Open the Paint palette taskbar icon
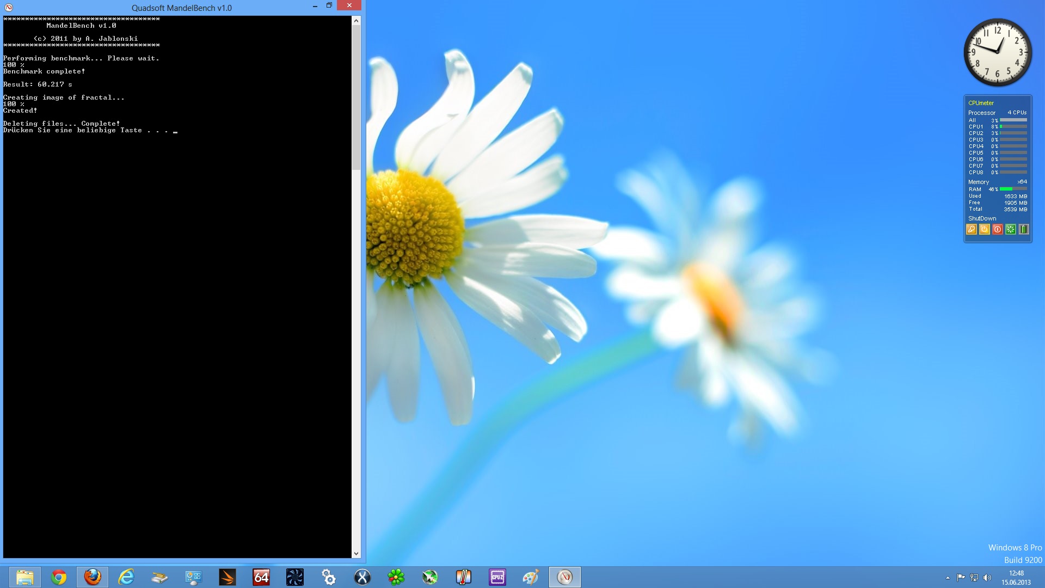Viewport: 1045px width, 588px height. point(531,577)
